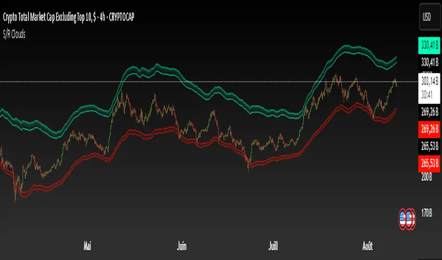The height and width of the screenshot is (260, 442).
Task: Click the 170 B price axis tick
Action: click(x=426, y=213)
